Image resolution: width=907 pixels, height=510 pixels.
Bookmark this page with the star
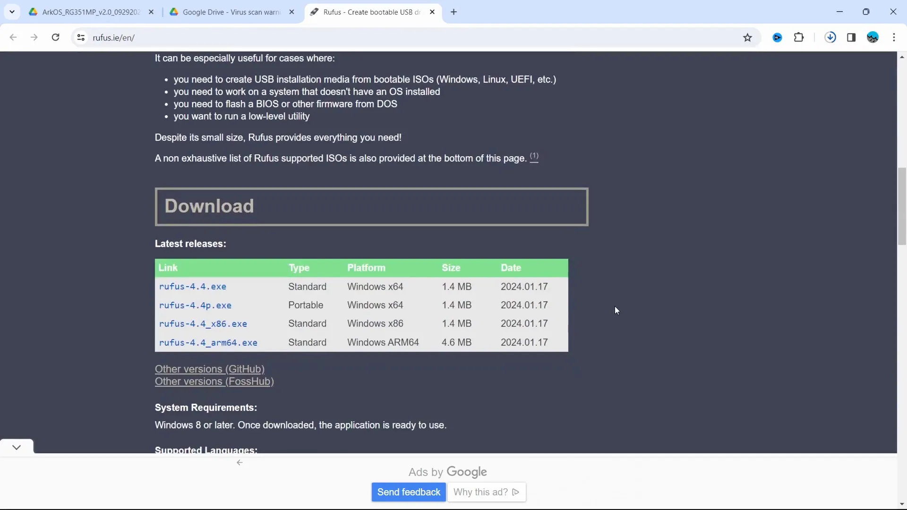[747, 37]
